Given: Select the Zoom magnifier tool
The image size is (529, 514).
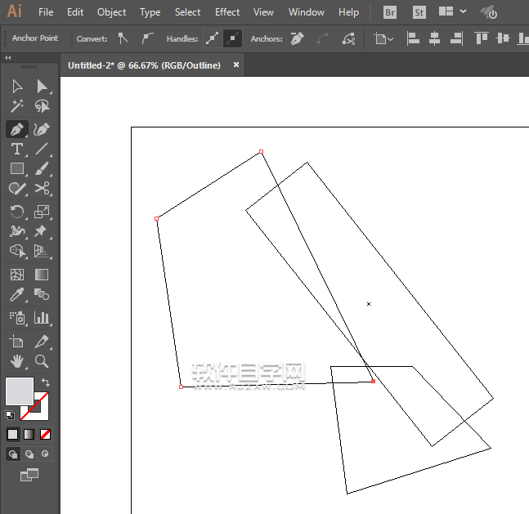Looking at the screenshot, I should (x=43, y=360).
